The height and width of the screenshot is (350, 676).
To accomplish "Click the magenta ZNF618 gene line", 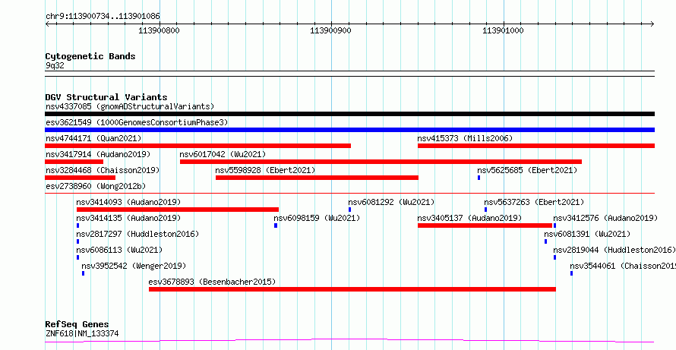I will pyautogui.click(x=349, y=341).
